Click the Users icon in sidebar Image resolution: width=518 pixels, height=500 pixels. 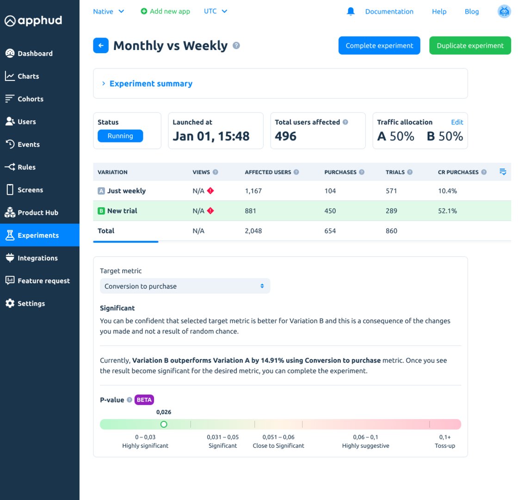pyautogui.click(x=10, y=122)
